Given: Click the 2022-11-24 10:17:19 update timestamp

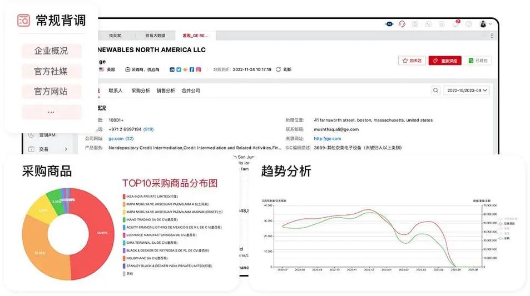Looking at the screenshot, I should pyautogui.click(x=252, y=69).
